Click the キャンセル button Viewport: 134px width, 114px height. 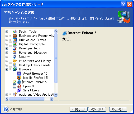[118, 109]
